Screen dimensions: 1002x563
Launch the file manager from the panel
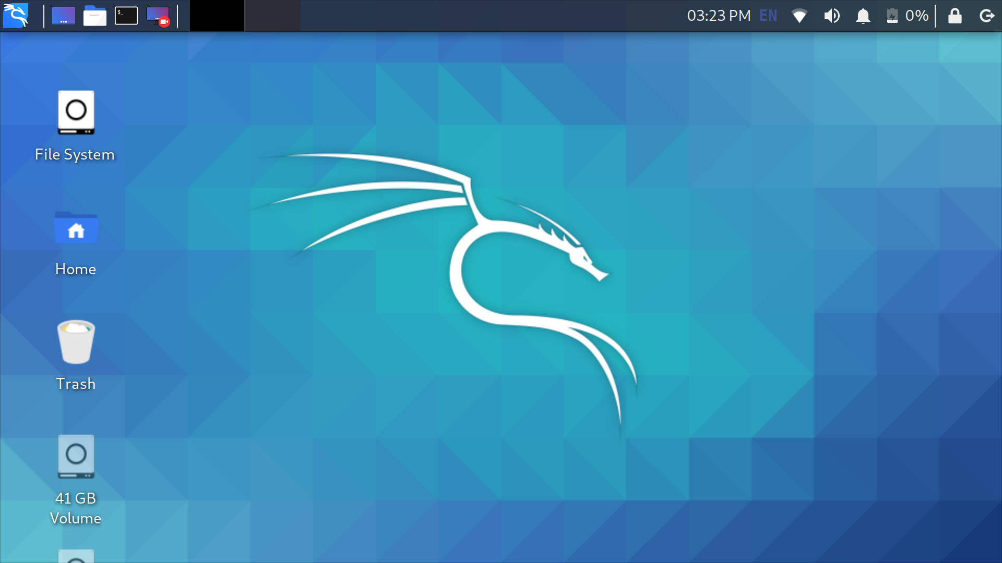(95, 16)
